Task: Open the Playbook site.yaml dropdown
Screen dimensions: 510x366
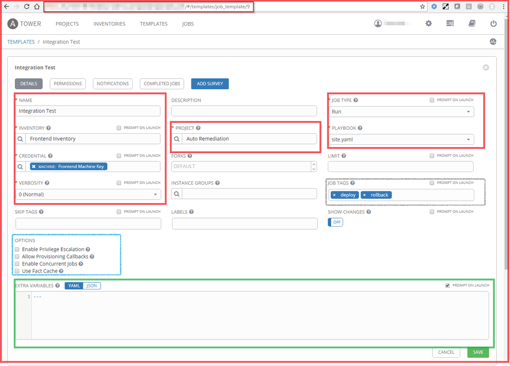Action: tap(401, 139)
